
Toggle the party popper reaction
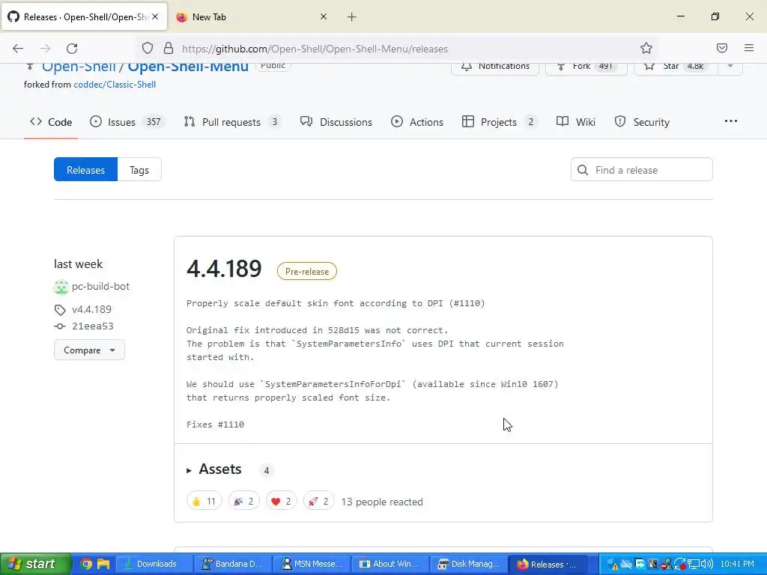[x=243, y=501]
